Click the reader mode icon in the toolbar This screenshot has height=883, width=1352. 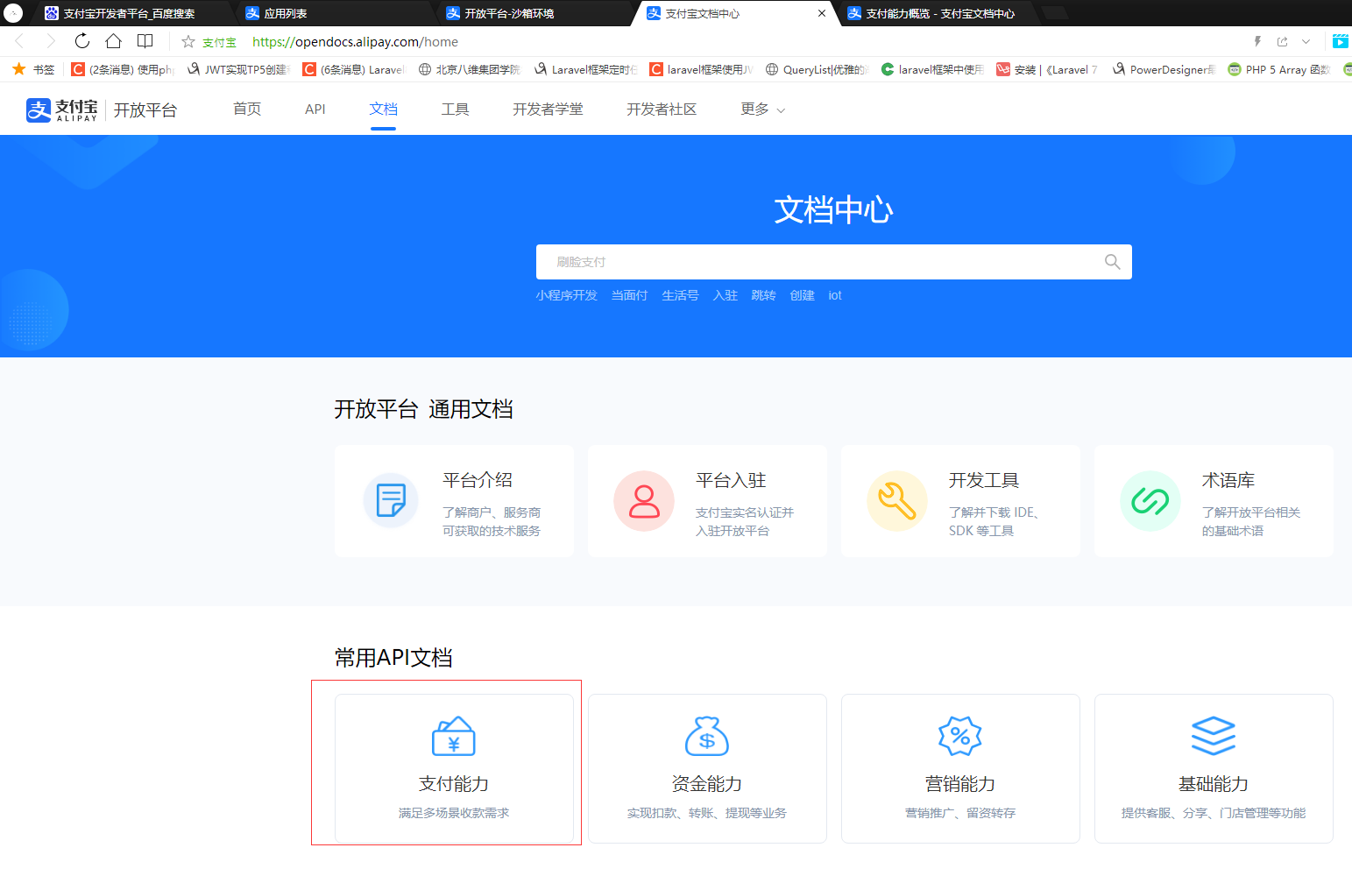145,41
